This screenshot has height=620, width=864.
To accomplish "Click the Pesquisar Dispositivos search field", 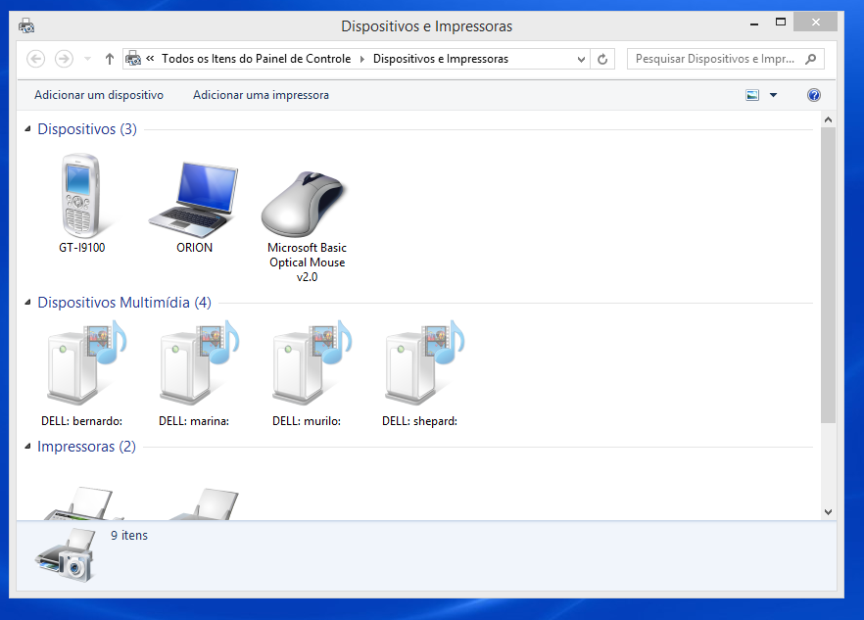I will pyautogui.click(x=715, y=59).
